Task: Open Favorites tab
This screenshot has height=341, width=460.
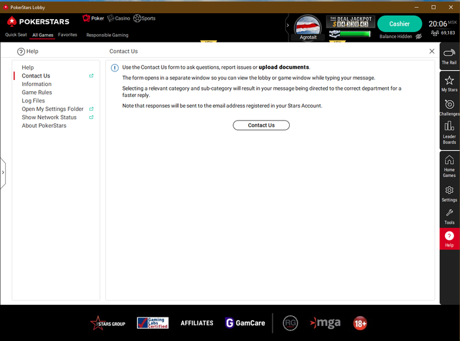Action: [x=68, y=35]
